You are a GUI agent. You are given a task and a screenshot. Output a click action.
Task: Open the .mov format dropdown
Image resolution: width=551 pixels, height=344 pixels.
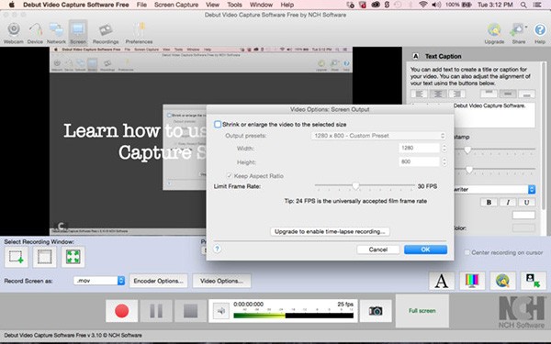pos(99,281)
